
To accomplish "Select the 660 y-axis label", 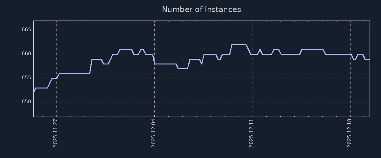I will [26, 54].
